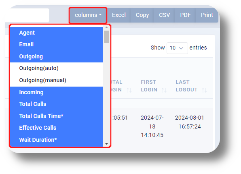Toggle Total Calls column

point(56,104)
